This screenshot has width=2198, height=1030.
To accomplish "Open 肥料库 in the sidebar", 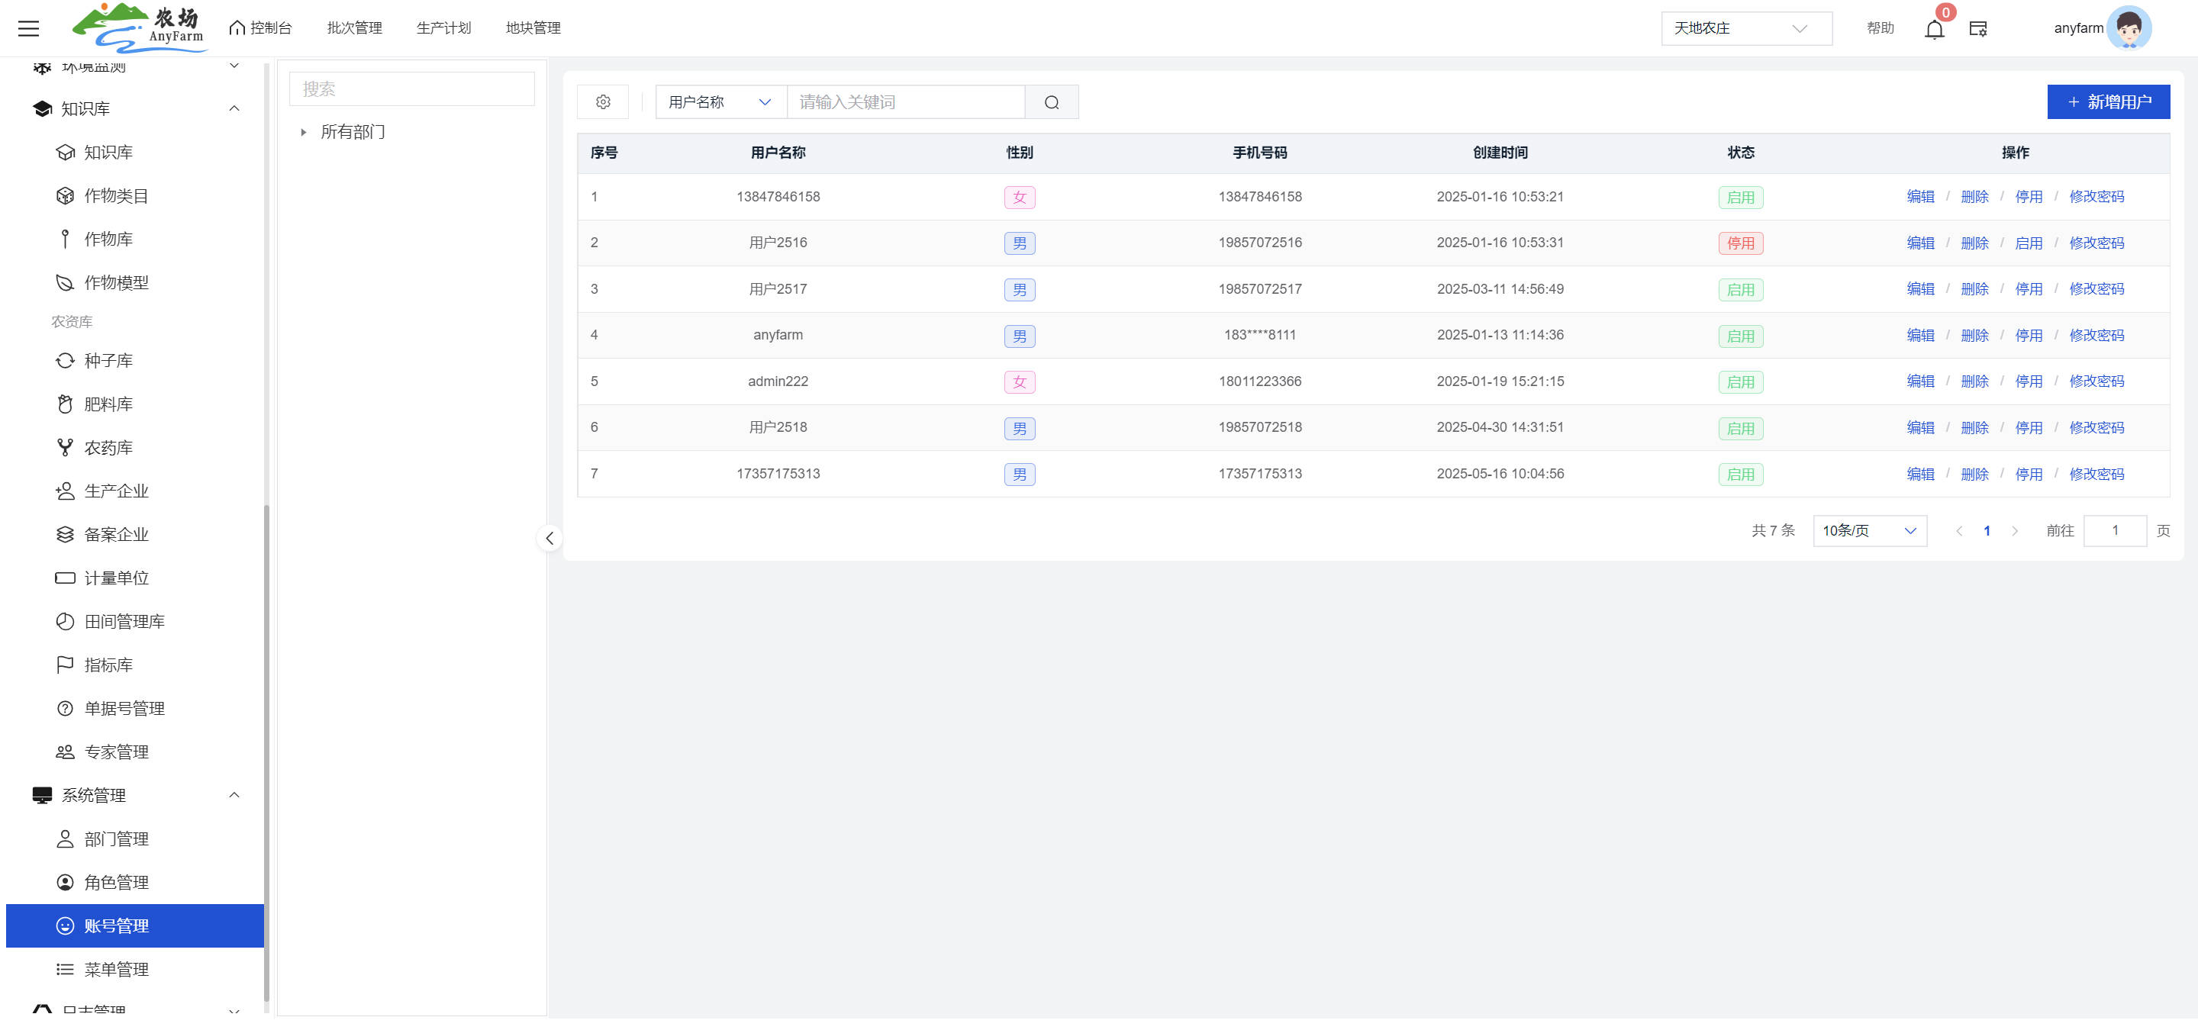I will (x=108, y=404).
